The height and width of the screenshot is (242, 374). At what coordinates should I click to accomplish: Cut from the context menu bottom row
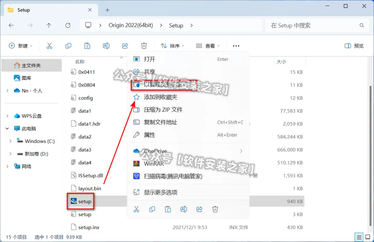click(136, 209)
